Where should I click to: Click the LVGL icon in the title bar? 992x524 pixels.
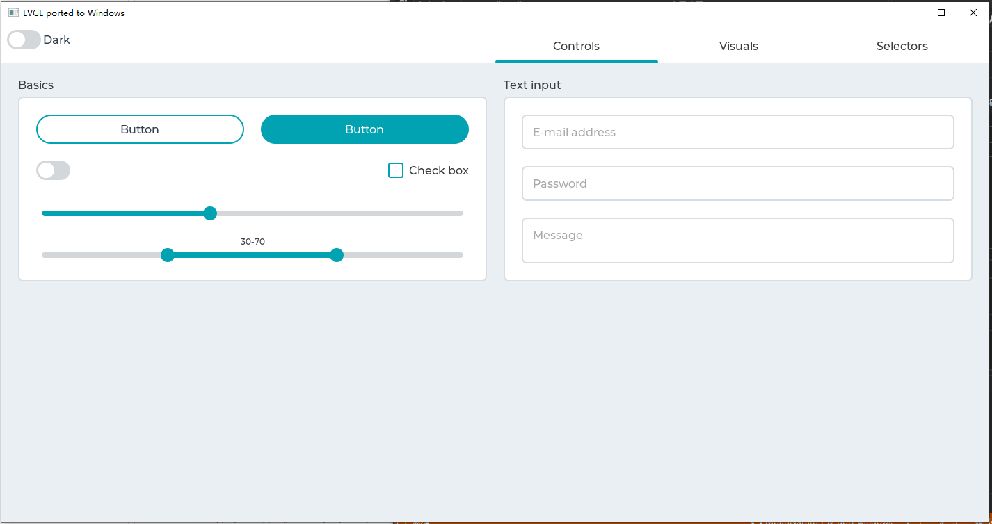click(14, 12)
